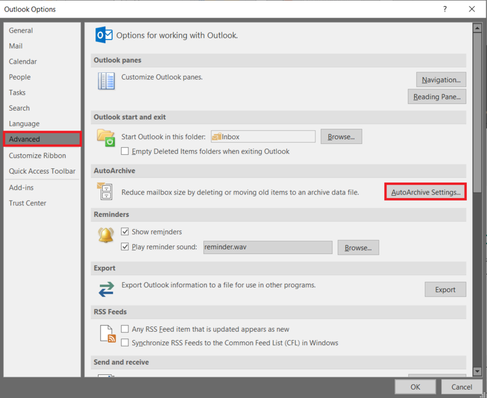Image resolution: width=487 pixels, height=398 pixels.
Task: Click the Reading Pane button
Action: (x=436, y=97)
